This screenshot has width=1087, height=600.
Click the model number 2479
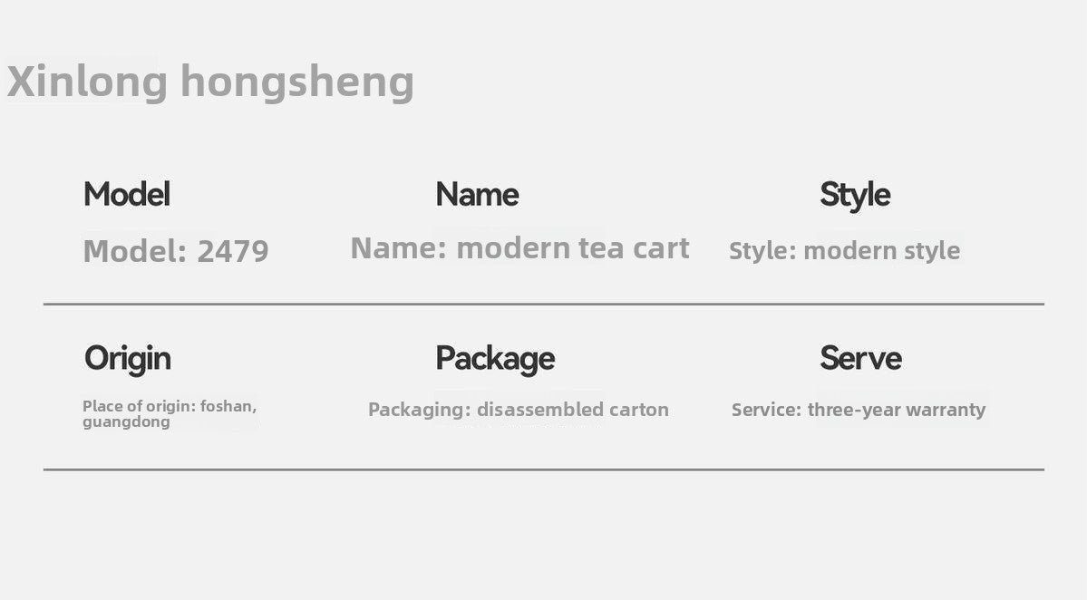[233, 251]
